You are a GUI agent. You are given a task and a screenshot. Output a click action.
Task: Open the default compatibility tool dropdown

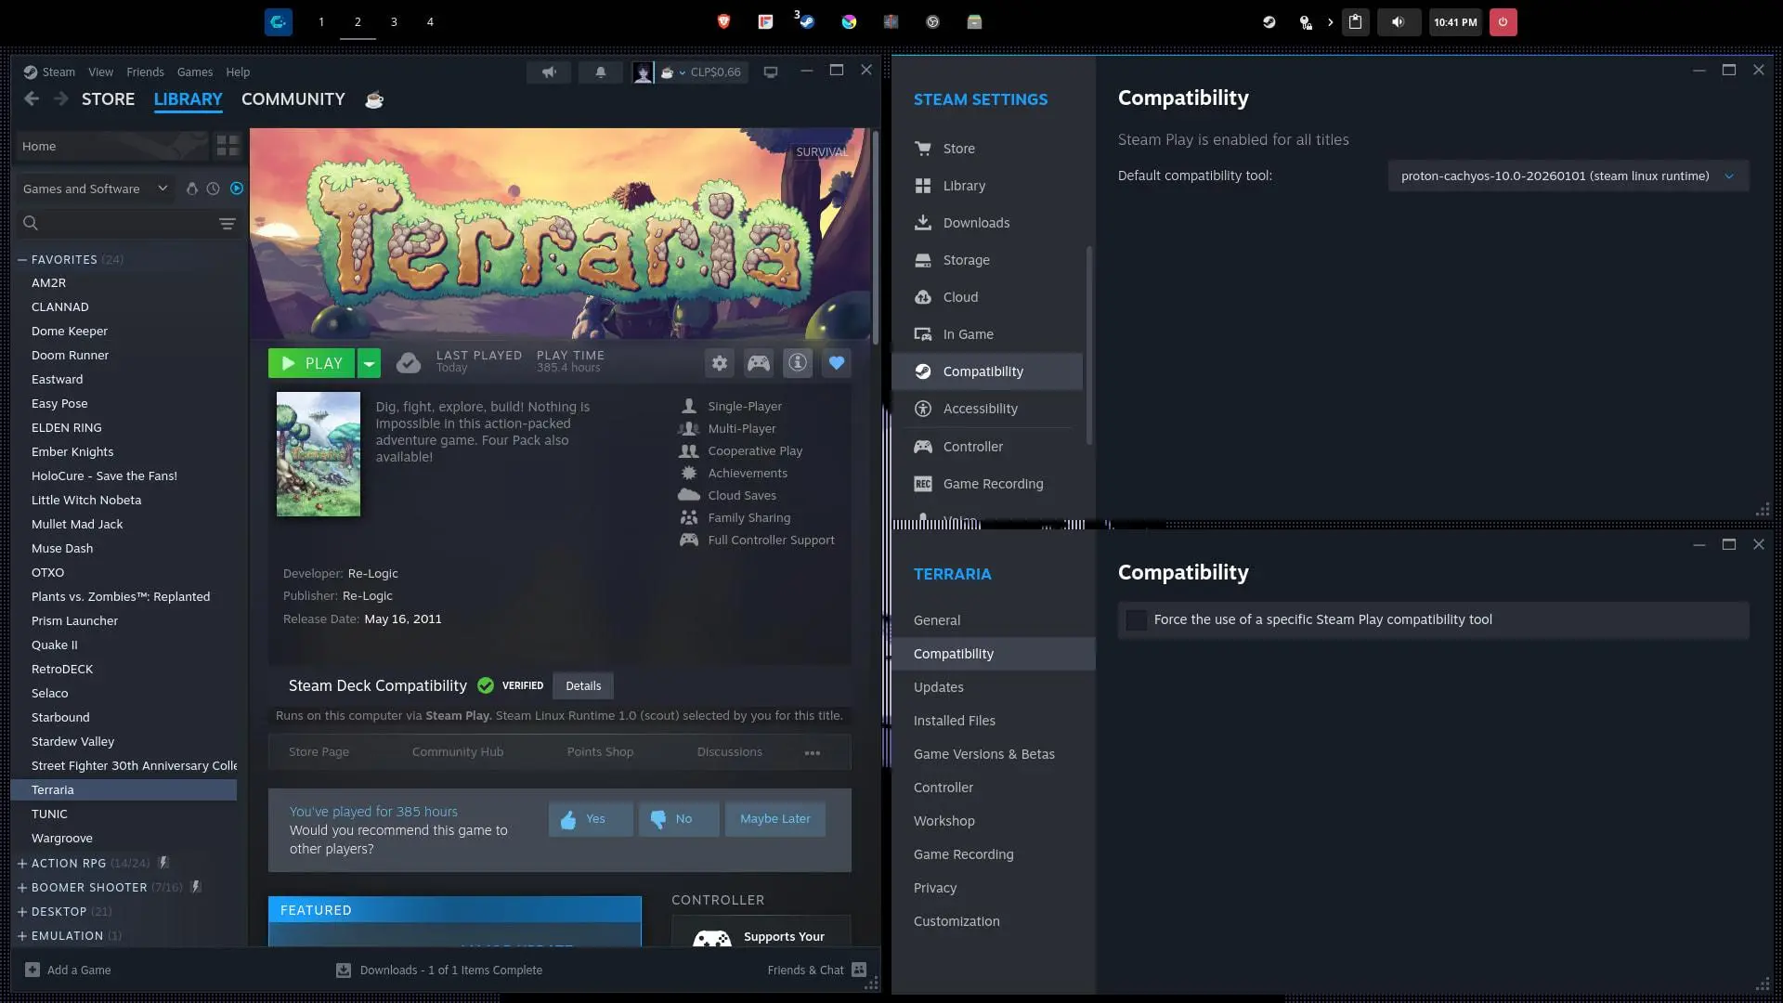(x=1568, y=176)
